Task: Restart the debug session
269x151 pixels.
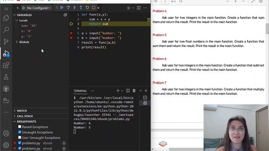Action: 87,8
